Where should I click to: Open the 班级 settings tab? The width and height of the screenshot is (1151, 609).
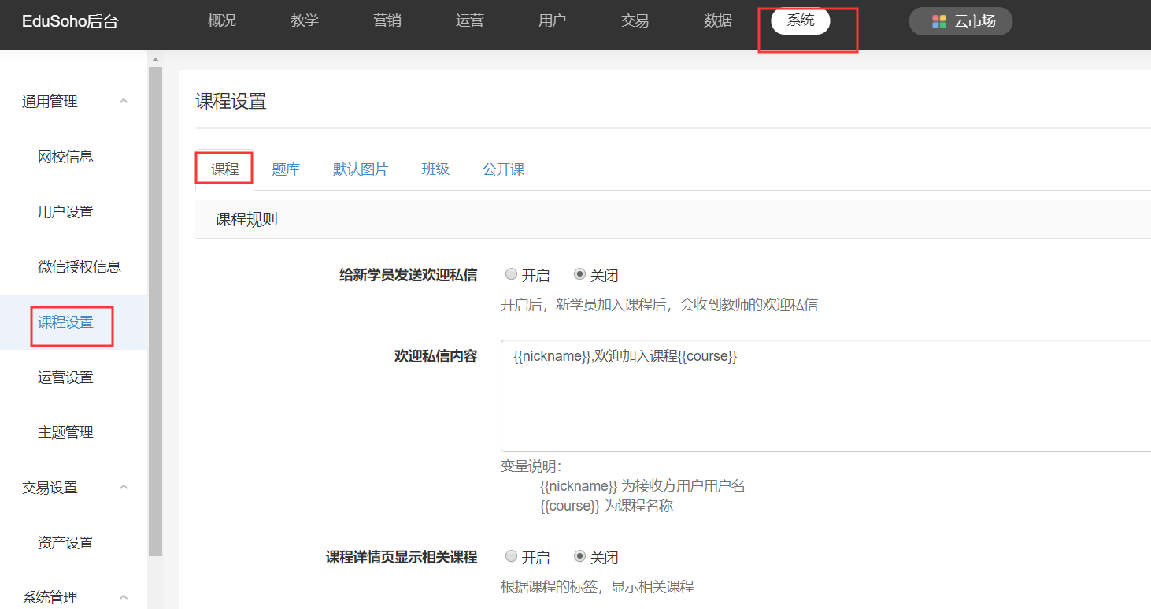[x=435, y=169]
